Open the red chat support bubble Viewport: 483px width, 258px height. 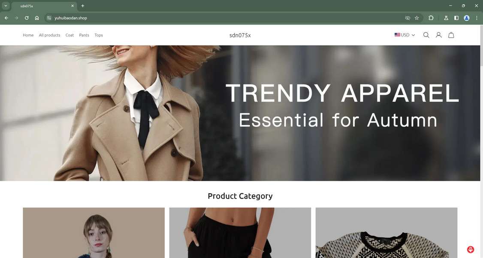[x=471, y=249]
